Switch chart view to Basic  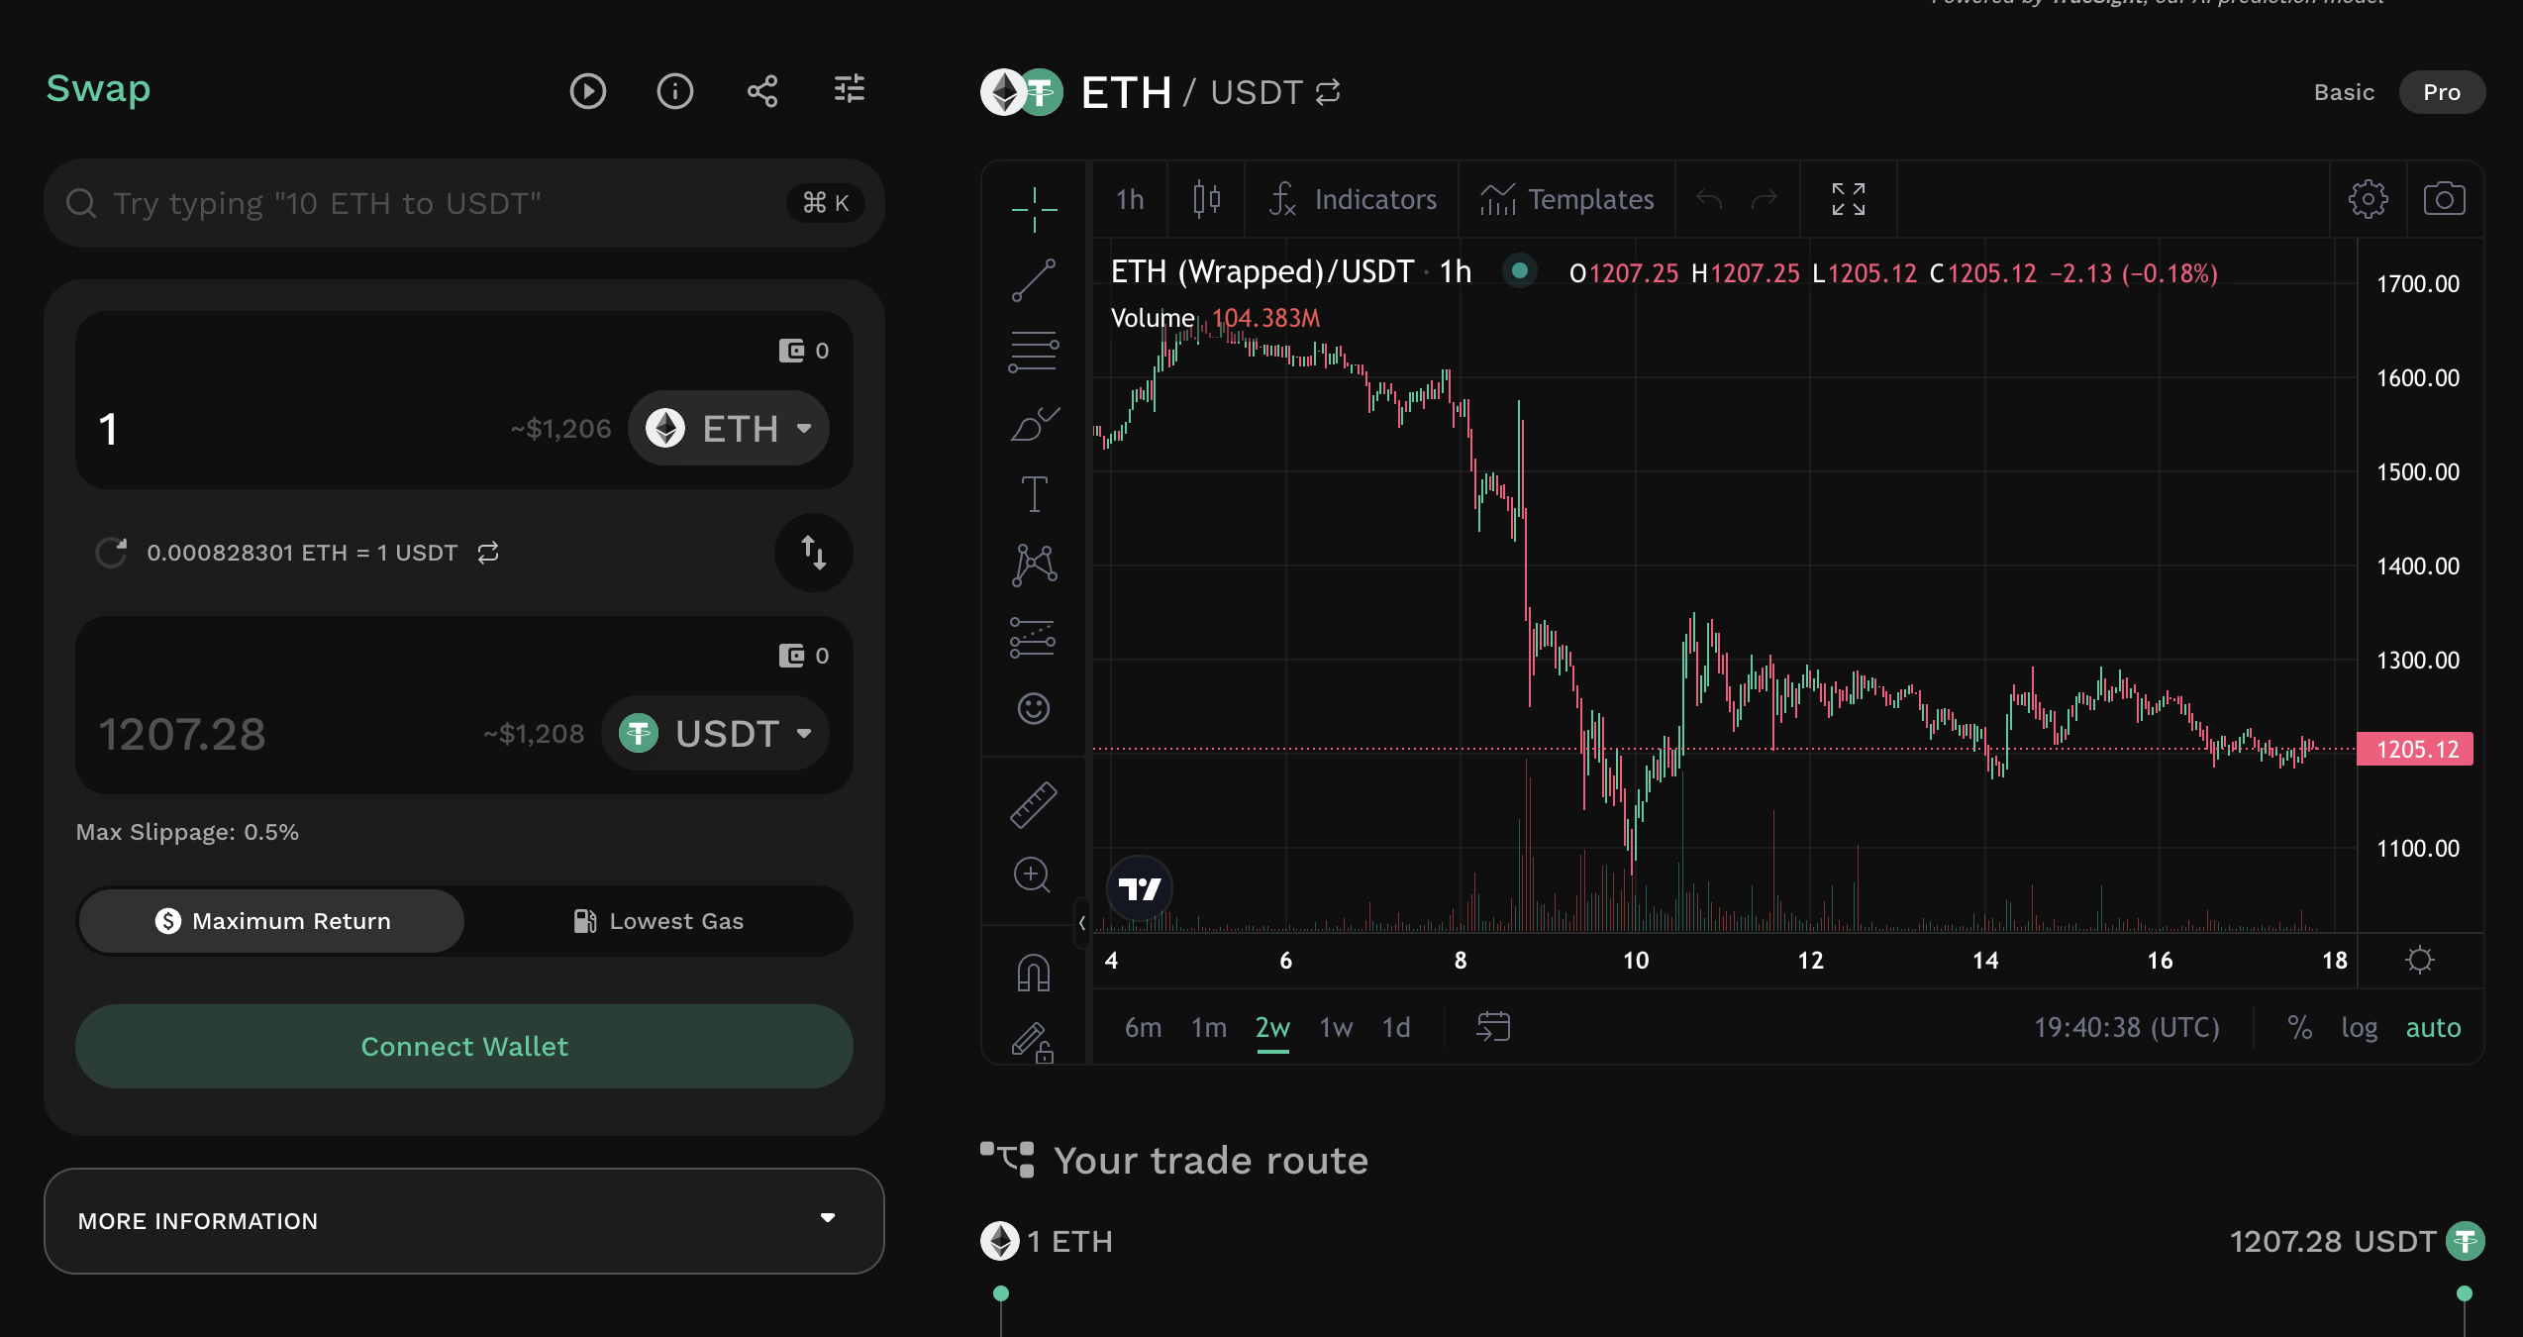(2344, 92)
